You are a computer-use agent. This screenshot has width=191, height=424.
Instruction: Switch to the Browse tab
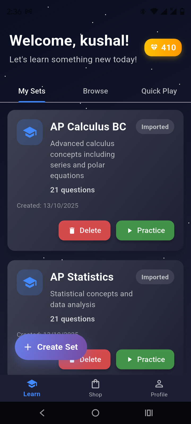coord(95,91)
